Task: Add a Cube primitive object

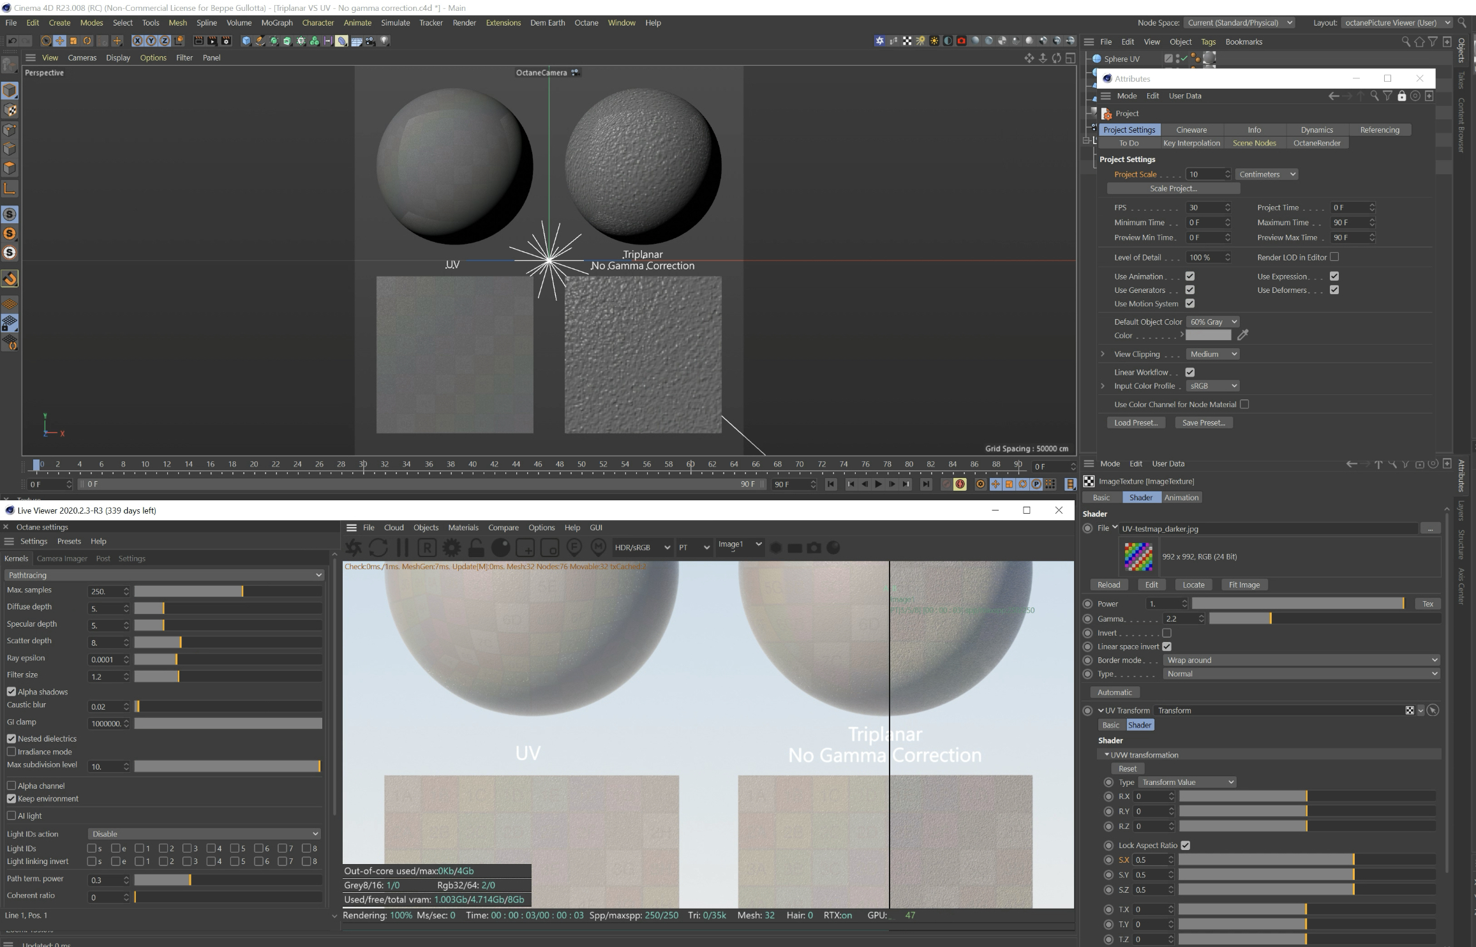Action: [246, 41]
